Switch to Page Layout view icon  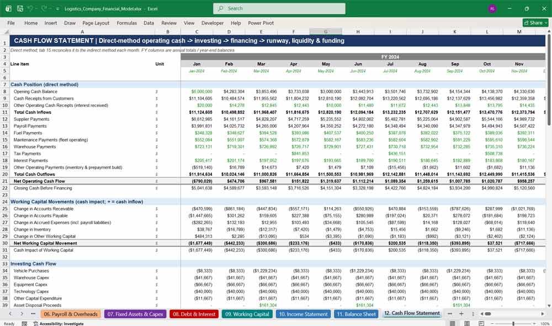467,323
